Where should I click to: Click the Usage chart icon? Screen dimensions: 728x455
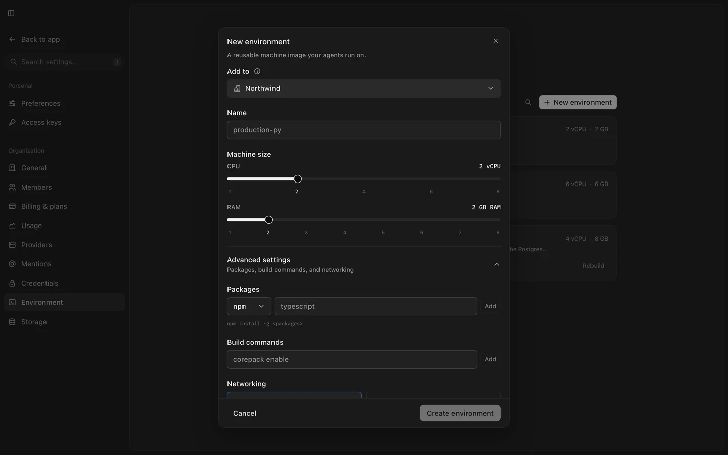12,225
